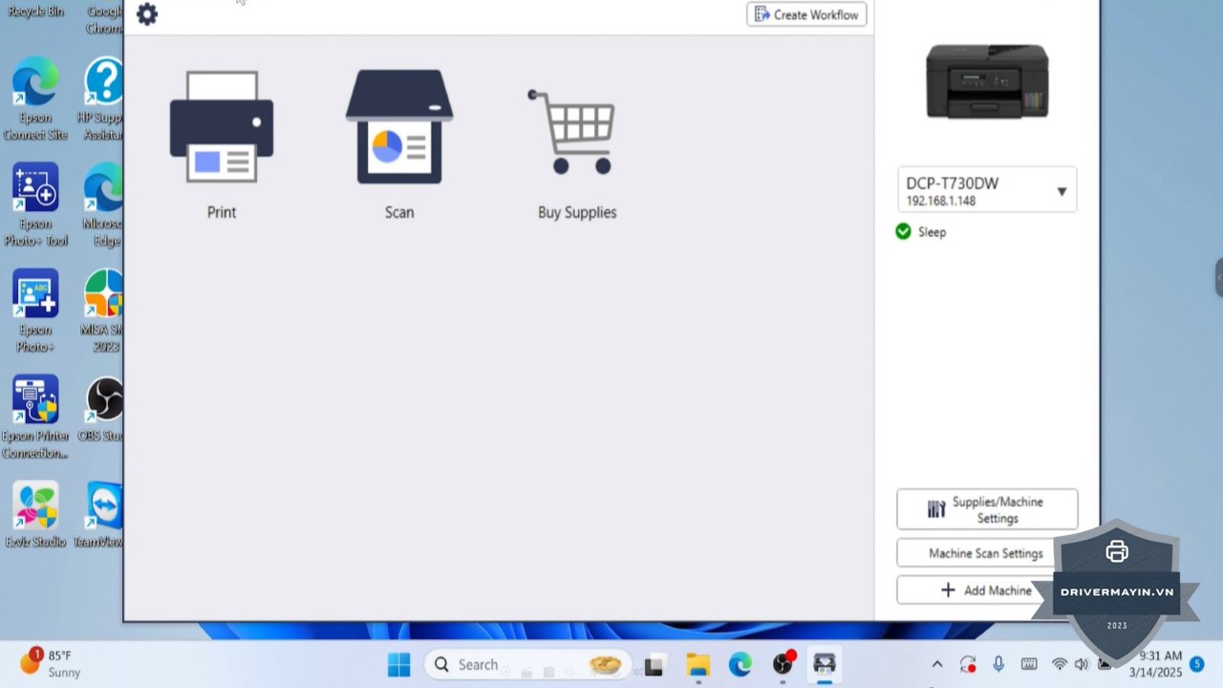Expand the DCP-T730DW machine dropdown
Screen dimensions: 1223x688
pos(1061,191)
